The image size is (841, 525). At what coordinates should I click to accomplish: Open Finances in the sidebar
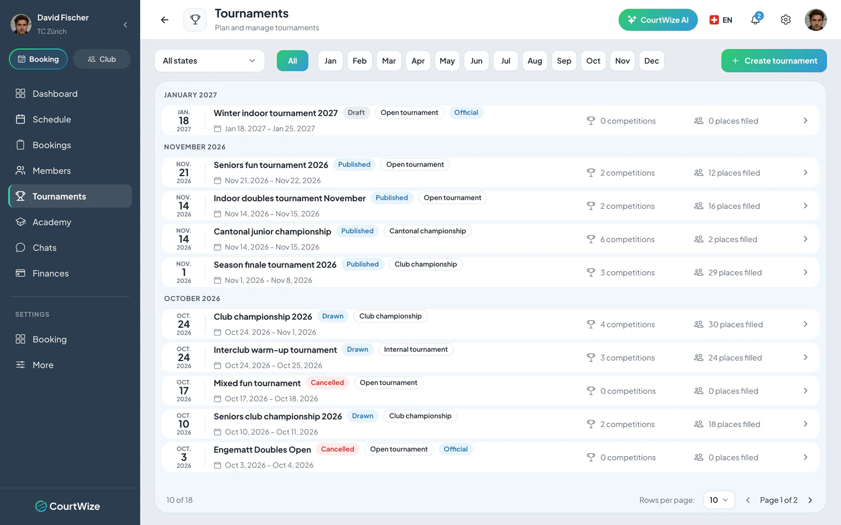pyautogui.click(x=70, y=274)
